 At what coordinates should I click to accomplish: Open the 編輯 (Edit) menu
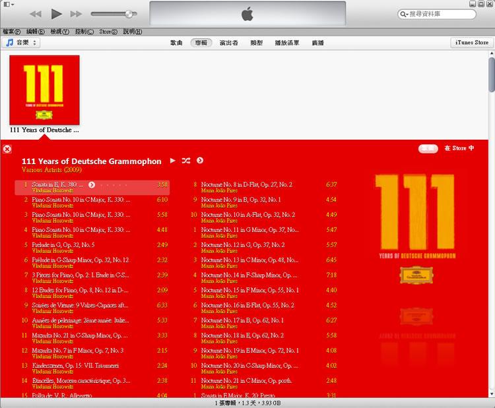[x=36, y=32]
